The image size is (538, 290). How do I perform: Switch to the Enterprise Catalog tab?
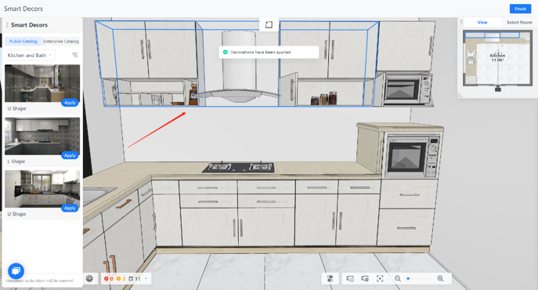pos(61,42)
